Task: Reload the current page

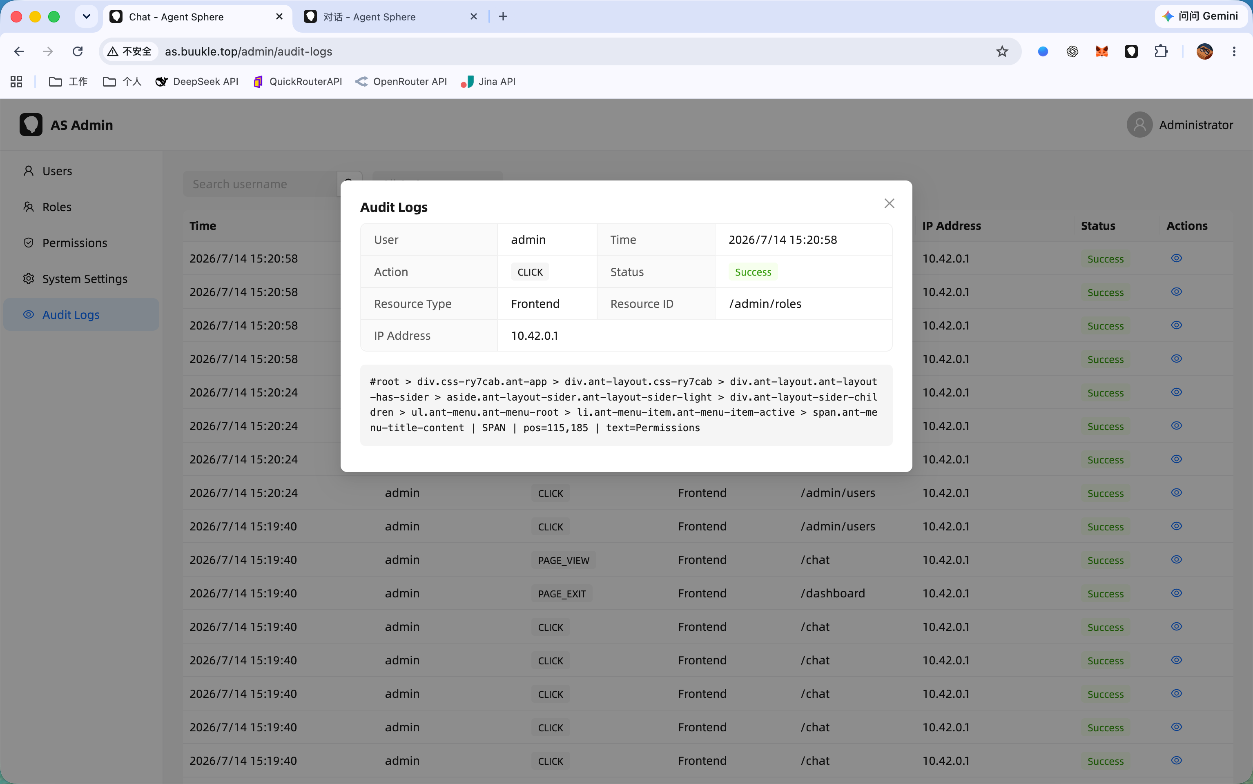Action: point(78,51)
